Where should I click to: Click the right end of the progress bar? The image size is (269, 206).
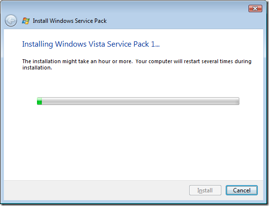238,101
